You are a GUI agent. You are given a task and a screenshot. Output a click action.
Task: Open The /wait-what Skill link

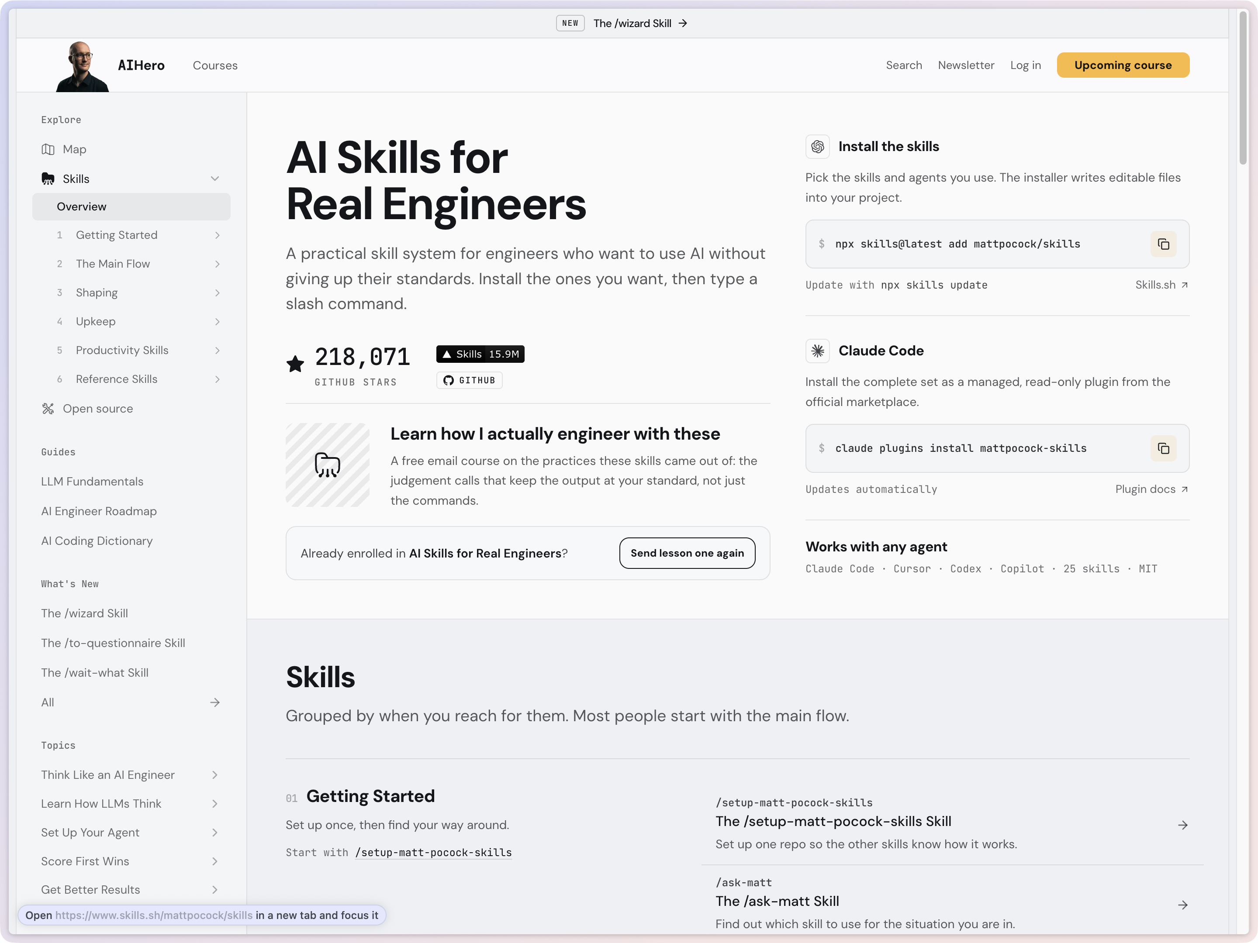coord(94,673)
